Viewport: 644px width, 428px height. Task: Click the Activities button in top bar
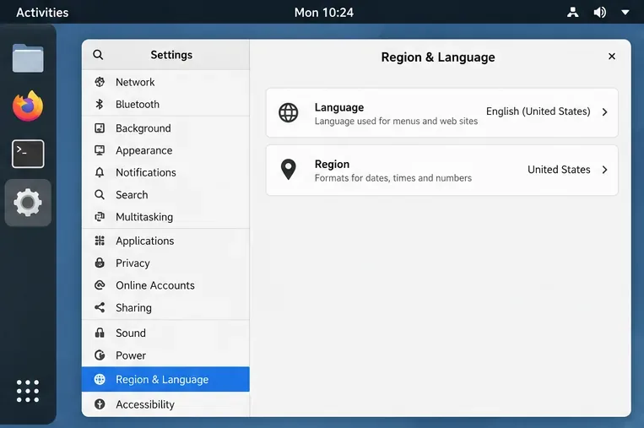point(42,13)
